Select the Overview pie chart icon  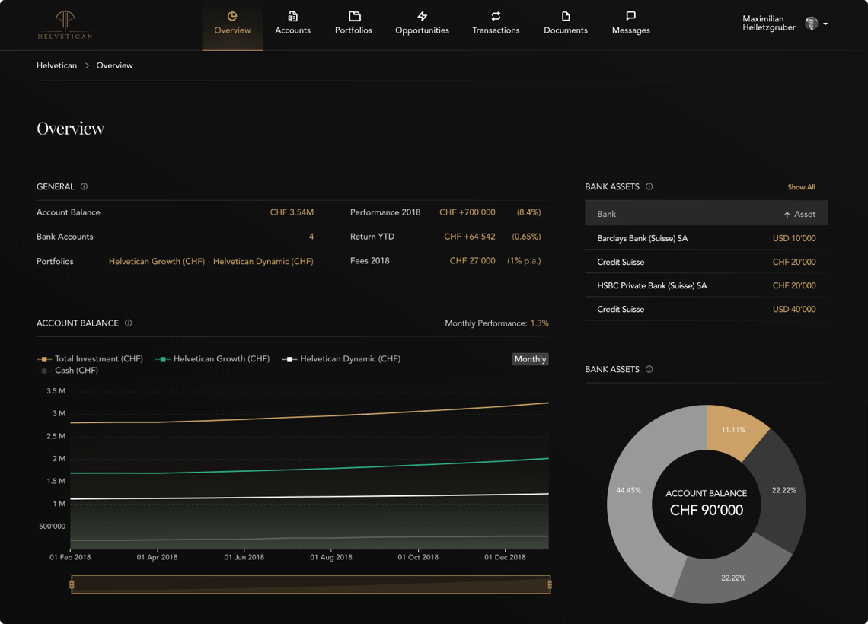[231, 14]
